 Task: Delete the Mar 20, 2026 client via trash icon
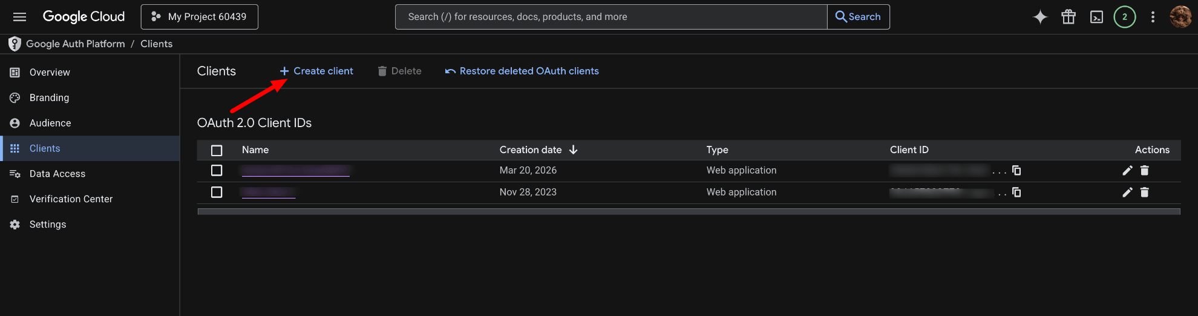point(1144,171)
